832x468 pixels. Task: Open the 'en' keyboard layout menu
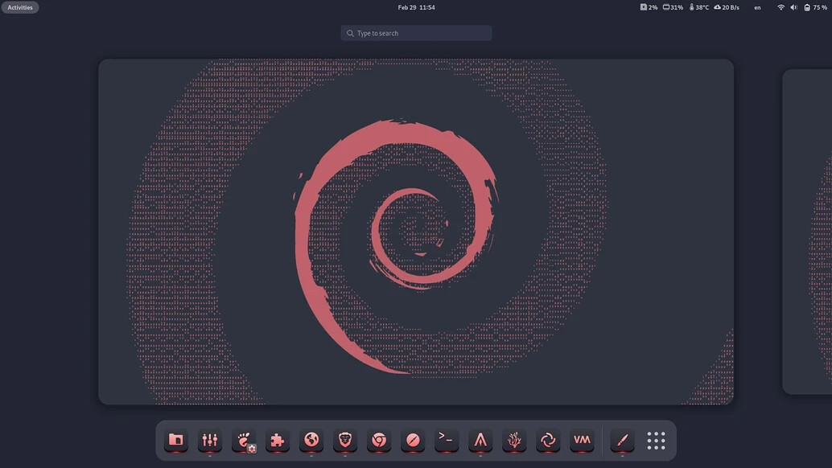[757, 7]
